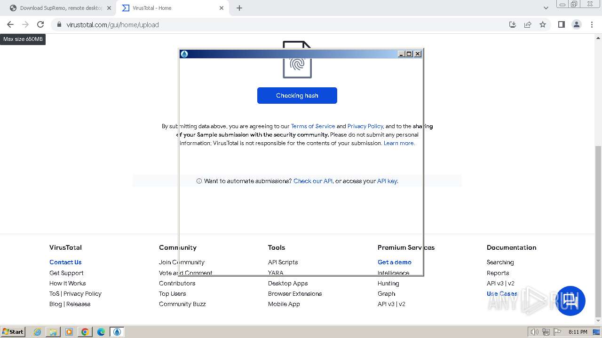Open network icon in system tray
This screenshot has height=338, width=602.
pyautogui.click(x=546, y=332)
